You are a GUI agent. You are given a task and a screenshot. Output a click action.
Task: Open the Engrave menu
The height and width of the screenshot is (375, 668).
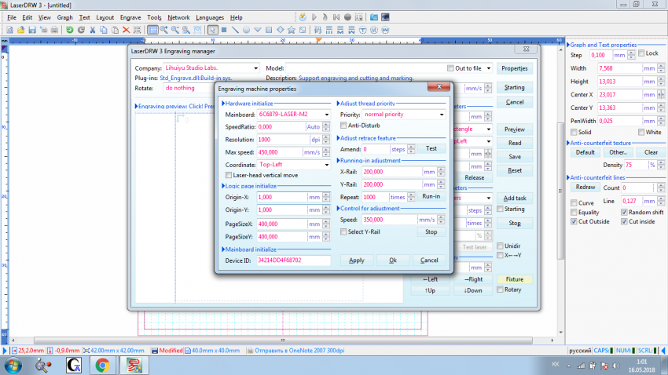pyautogui.click(x=130, y=16)
